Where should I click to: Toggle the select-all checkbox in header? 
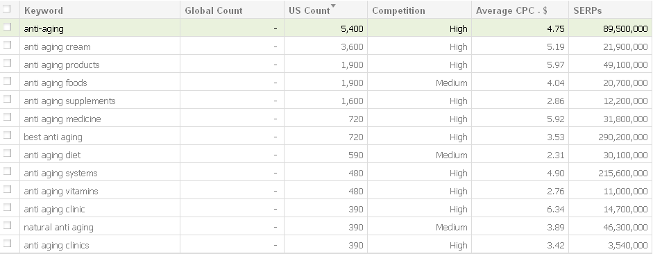click(x=7, y=9)
